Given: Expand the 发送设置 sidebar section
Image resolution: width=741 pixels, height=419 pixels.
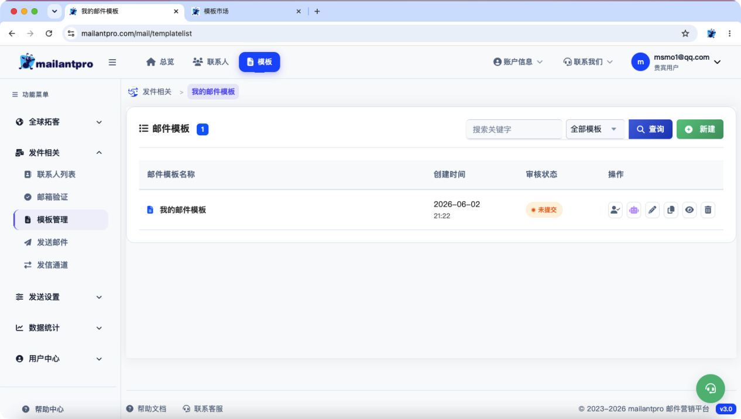Looking at the screenshot, I should click(59, 297).
